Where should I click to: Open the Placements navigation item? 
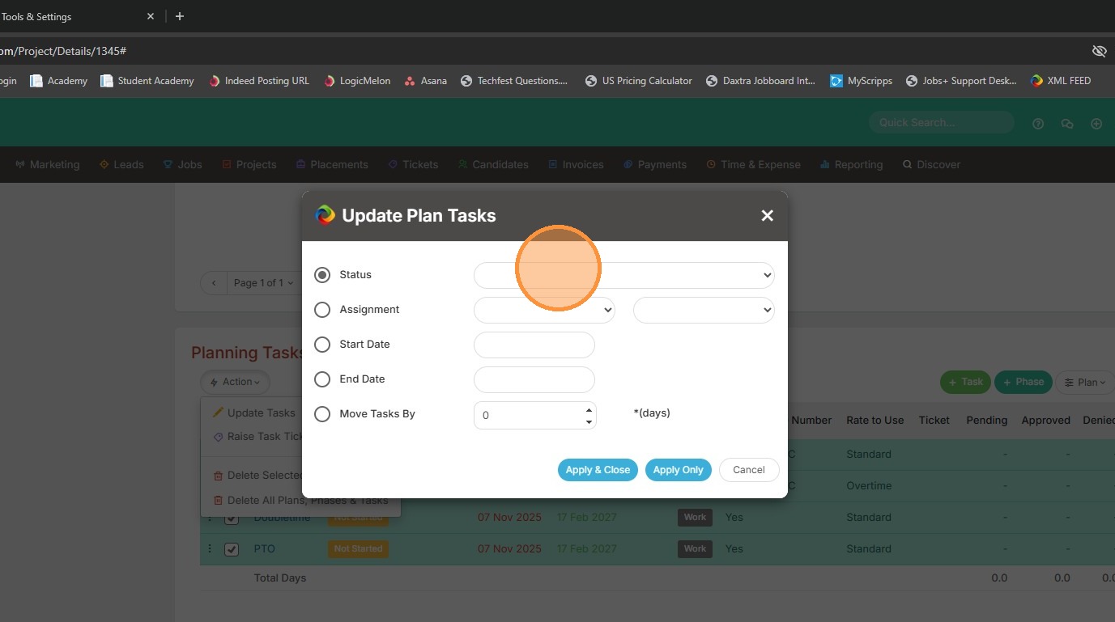(332, 164)
